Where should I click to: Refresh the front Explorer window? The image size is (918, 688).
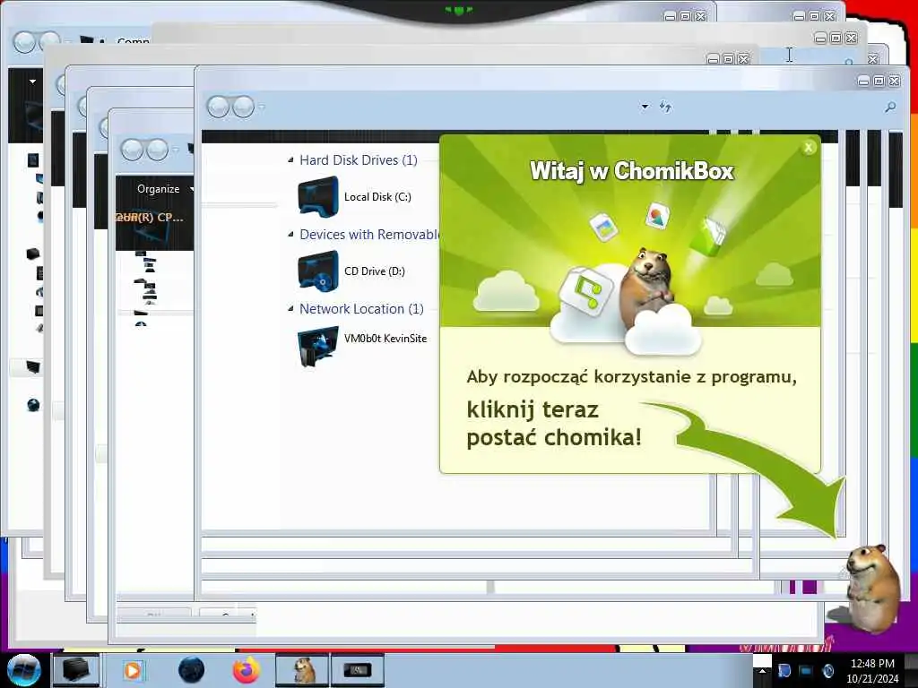665,107
